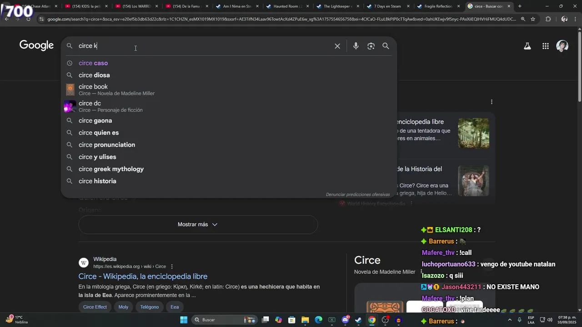The width and height of the screenshot is (582, 327).
Task: Select suggestion 'circe y ulises'
Action: point(229,157)
